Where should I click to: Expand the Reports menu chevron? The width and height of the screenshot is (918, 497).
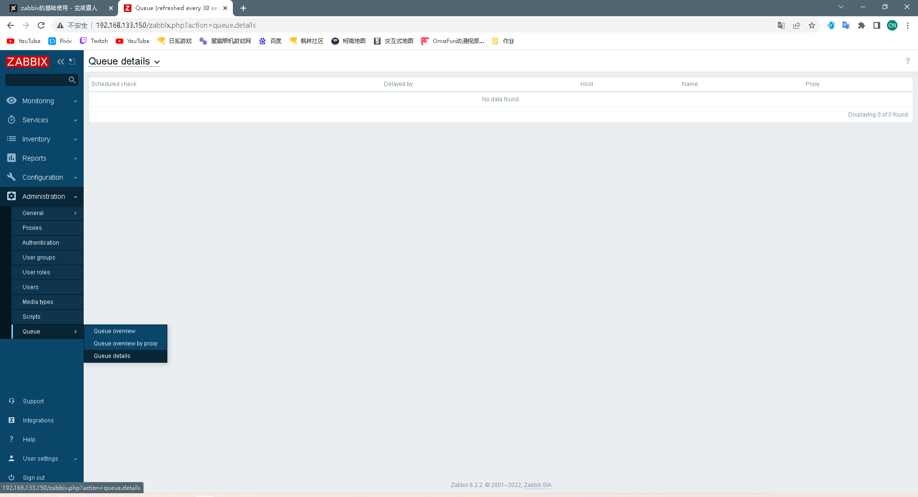[76, 159]
